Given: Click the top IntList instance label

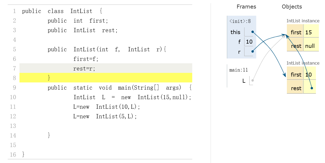Looking at the screenshot, I should coord(303,21).
